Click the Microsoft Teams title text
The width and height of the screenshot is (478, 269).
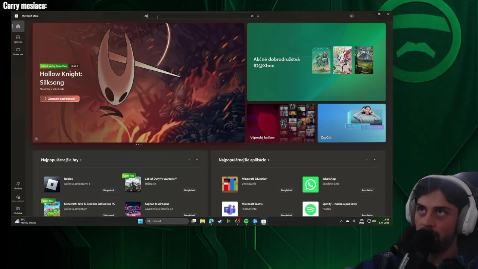[x=252, y=204]
